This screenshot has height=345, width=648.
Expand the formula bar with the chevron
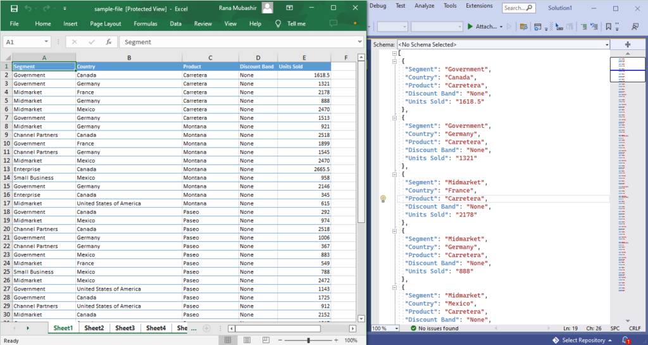(359, 41)
